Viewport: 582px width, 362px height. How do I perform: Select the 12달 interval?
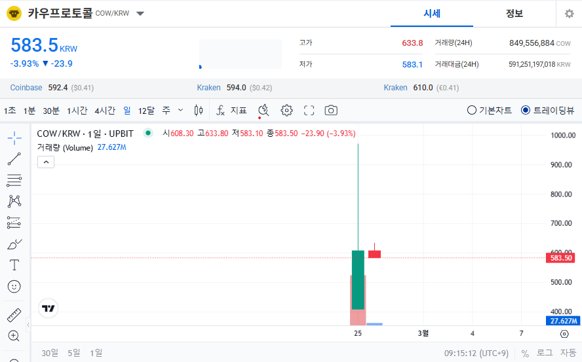[x=146, y=111]
